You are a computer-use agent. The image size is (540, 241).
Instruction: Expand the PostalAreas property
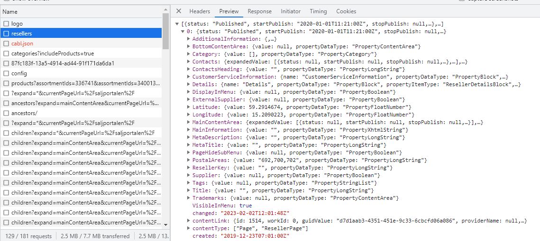(x=189, y=160)
